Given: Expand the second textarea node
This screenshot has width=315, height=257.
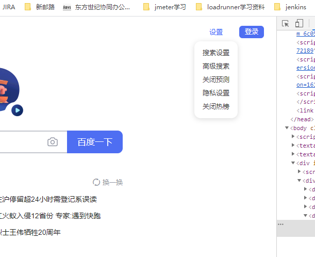Looking at the screenshot, I should pyautogui.click(x=293, y=154).
